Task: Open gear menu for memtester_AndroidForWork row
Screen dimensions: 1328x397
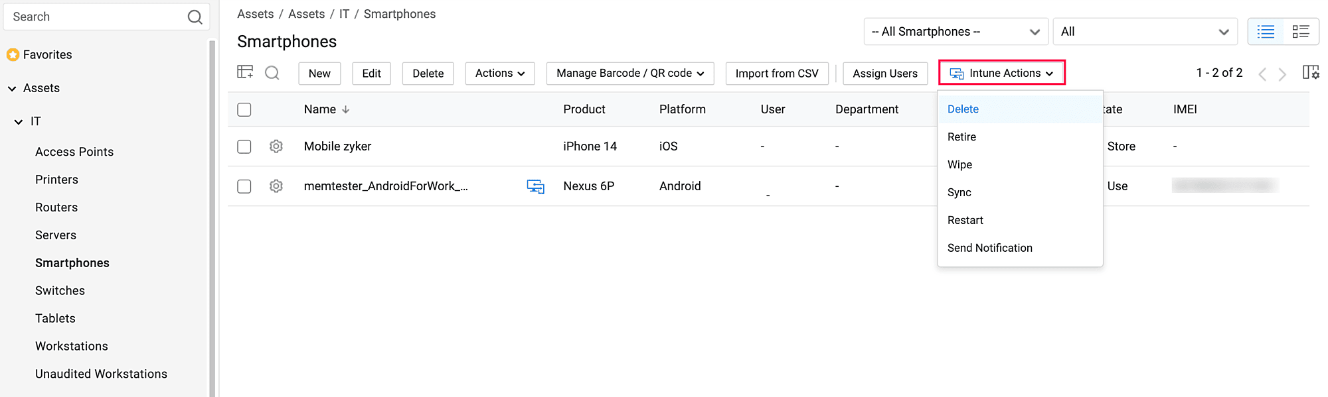Action: [x=276, y=186]
